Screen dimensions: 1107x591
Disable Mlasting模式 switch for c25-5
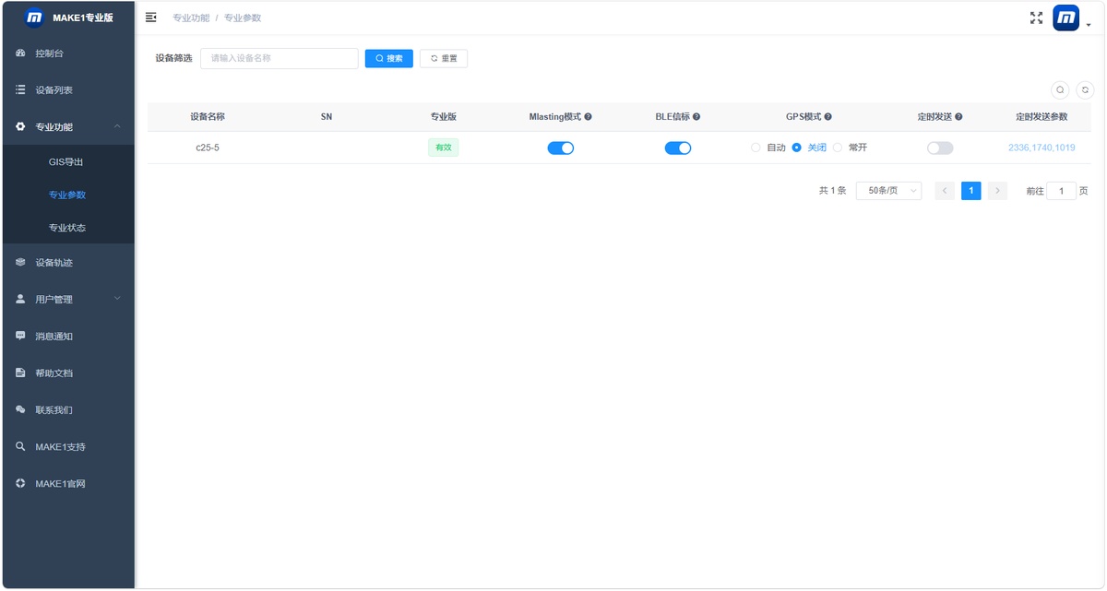click(x=561, y=148)
